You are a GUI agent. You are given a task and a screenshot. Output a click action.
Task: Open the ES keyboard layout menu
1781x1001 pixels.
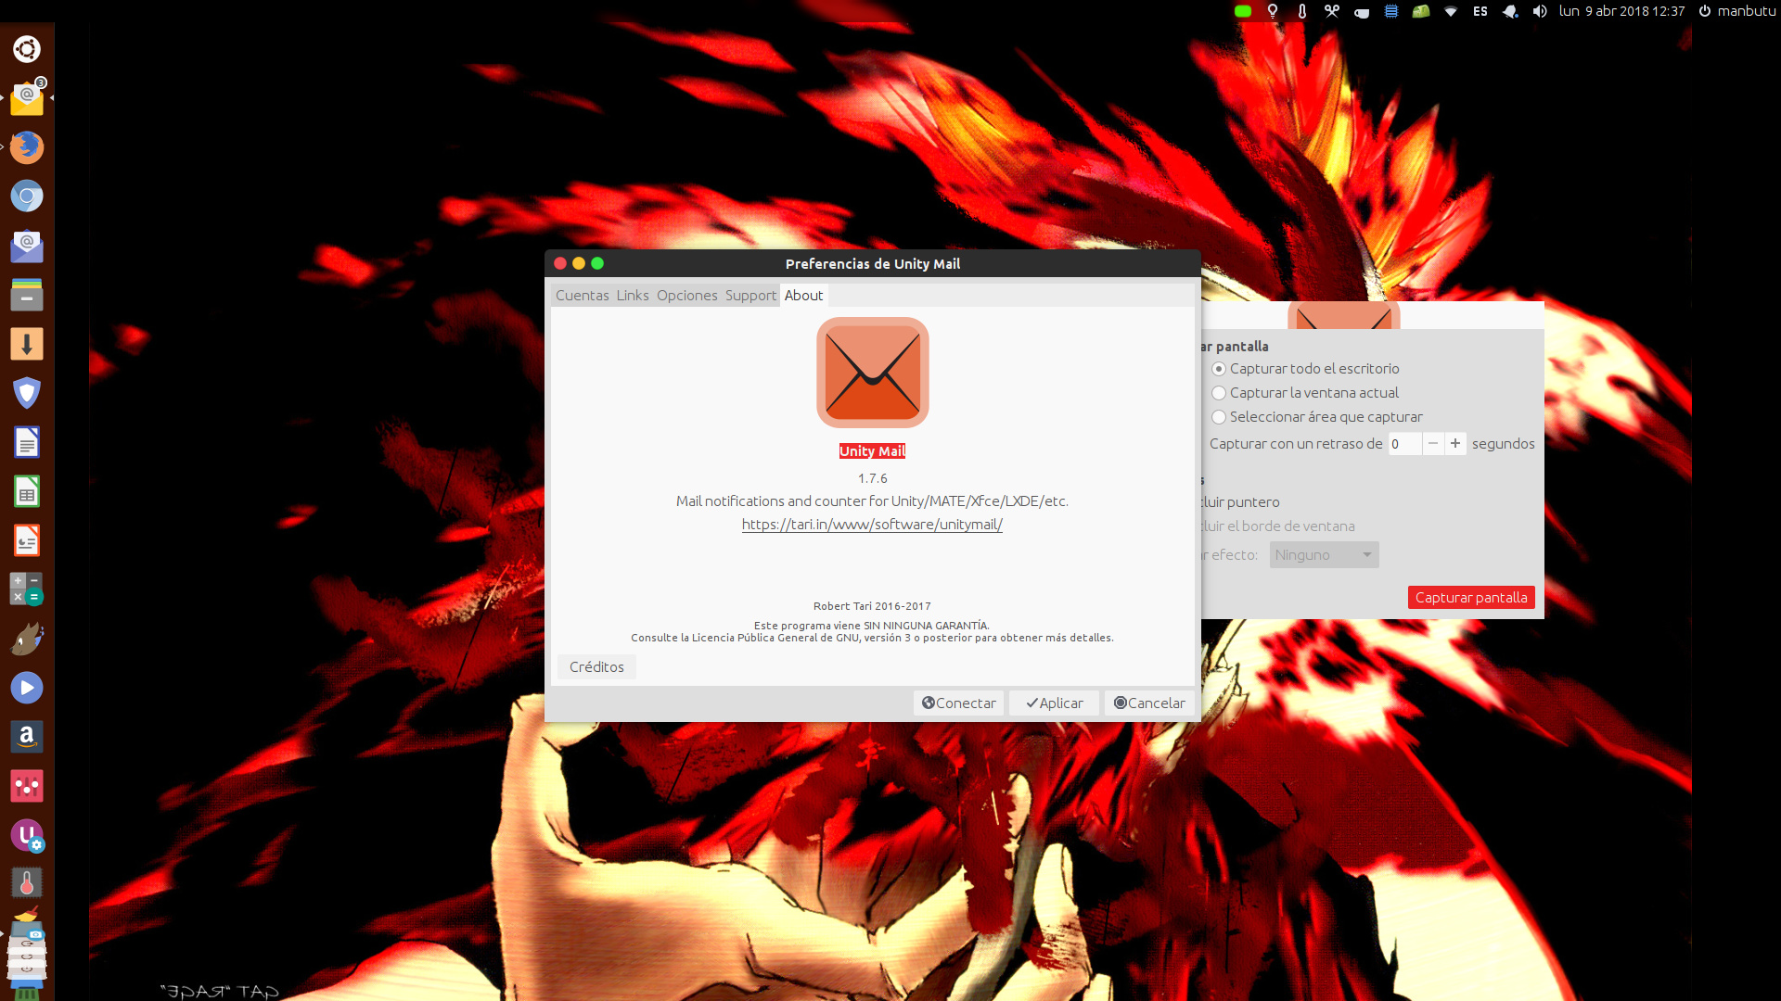[x=1480, y=11]
